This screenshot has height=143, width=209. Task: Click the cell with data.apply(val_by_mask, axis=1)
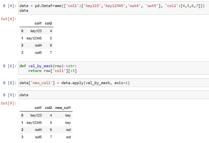tap(114, 83)
